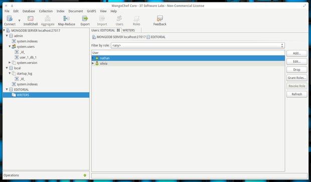Click the nathan user icon
Screen dimensions: 311x182
click(x=97, y=58)
